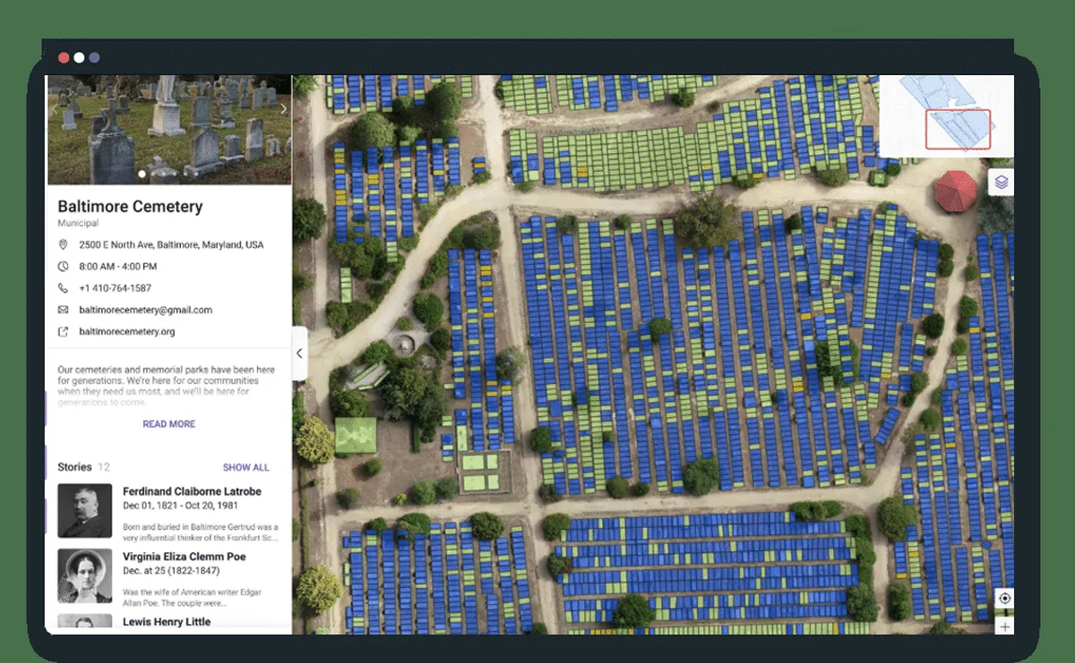Show the previous cemetery photo
1075x663 pixels.
55,109
